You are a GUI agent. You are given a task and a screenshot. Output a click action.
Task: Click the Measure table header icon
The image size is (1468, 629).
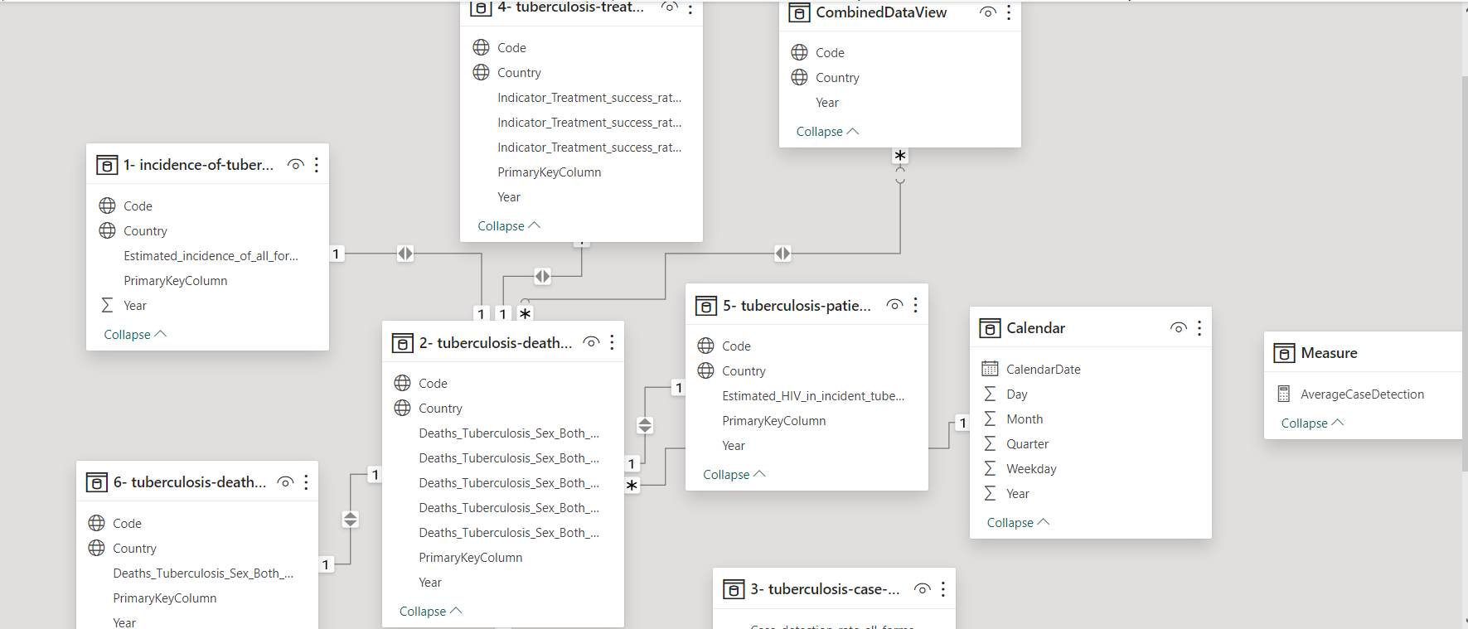(1284, 353)
